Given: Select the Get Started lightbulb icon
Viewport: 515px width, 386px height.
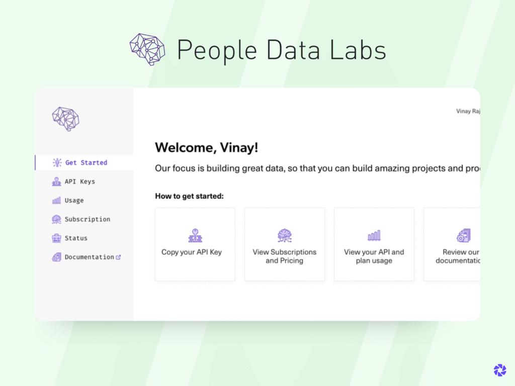Looking at the screenshot, I should (57, 162).
